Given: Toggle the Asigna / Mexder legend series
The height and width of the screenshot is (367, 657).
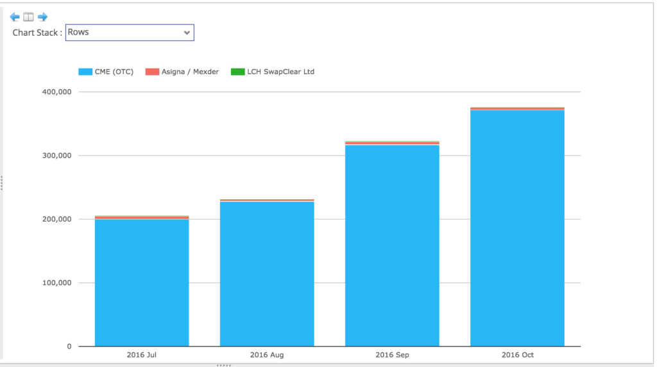Looking at the screenshot, I should [x=182, y=72].
